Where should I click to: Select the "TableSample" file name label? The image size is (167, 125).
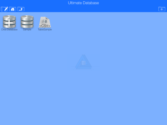[45, 30]
